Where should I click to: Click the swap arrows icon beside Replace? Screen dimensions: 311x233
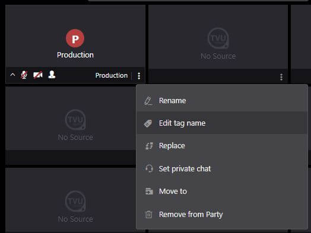point(149,146)
